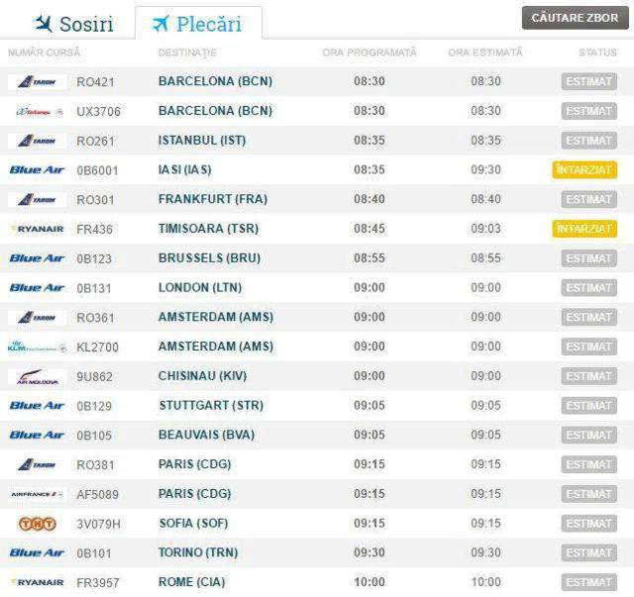Click the Întarziat status for Timisoara flight
Screen dimensions: 634x597
(584, 229)
